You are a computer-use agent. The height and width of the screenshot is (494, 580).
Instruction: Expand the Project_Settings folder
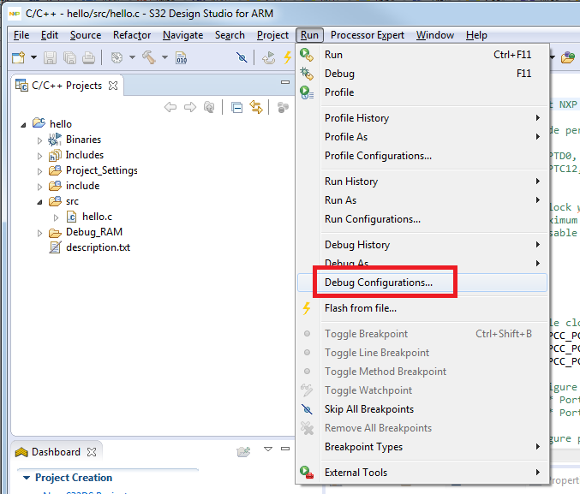pyautogui.click(x=39, y=171)
